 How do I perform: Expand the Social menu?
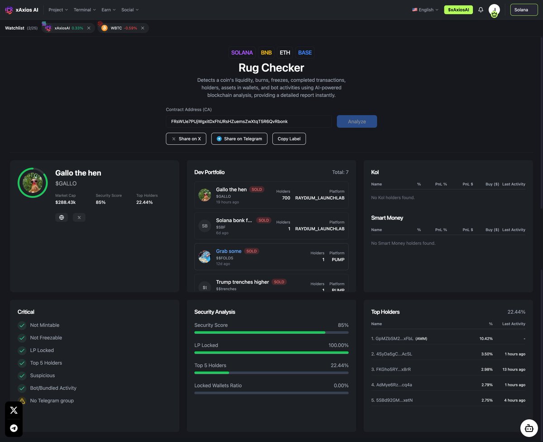pos(130,10)
